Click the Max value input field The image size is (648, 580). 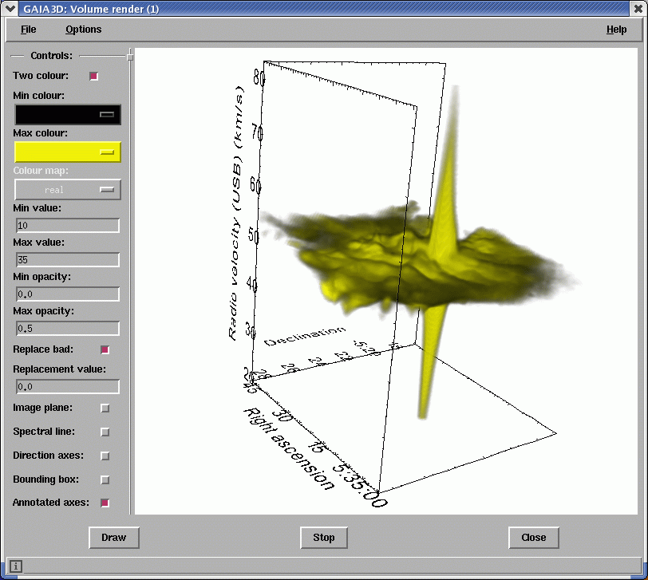68,260
